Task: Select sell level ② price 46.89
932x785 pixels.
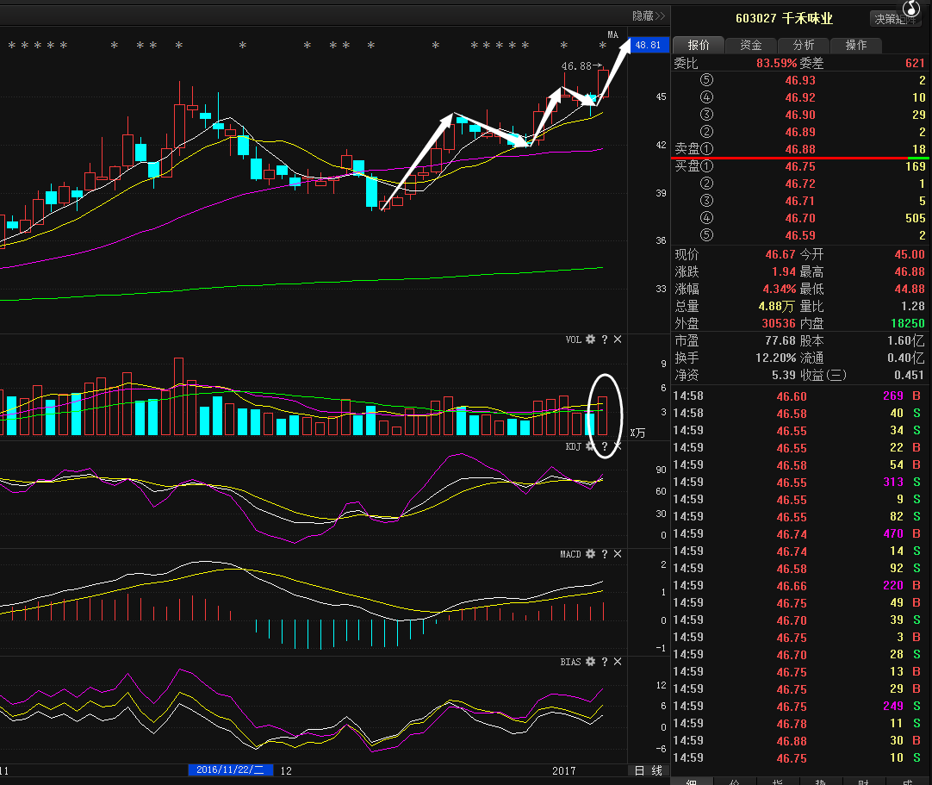Action: tap(800, 132)
